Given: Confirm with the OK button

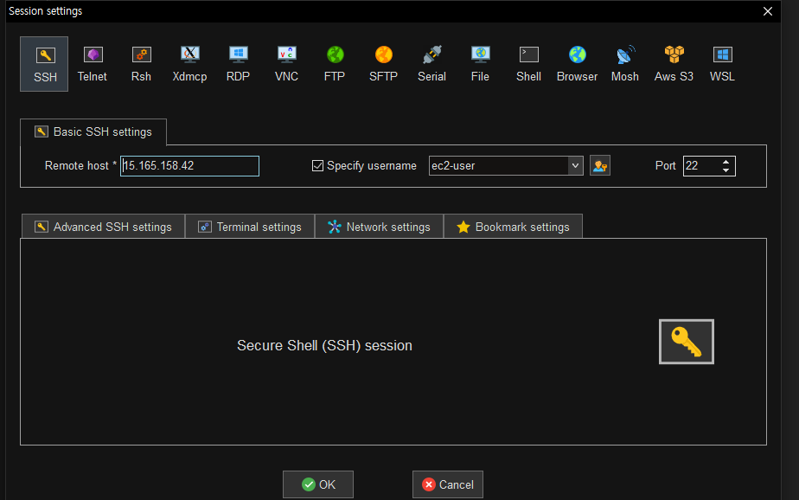Looking at the screenshot, I should click(x=318, y=484).
